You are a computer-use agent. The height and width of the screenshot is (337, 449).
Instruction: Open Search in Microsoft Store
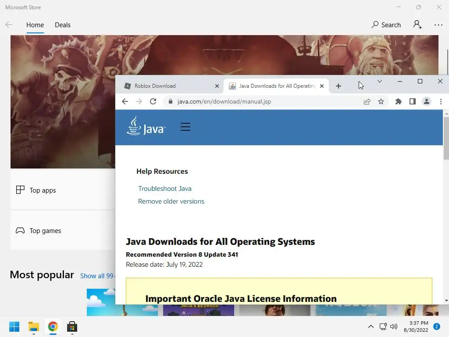click(386, 25)
